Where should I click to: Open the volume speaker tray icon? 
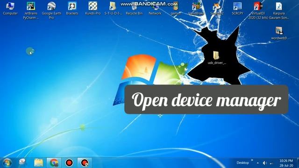[264, 163]
